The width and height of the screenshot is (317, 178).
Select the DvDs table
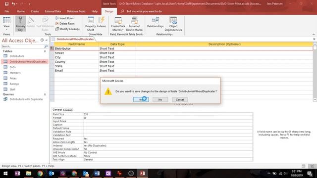point(13,67)
